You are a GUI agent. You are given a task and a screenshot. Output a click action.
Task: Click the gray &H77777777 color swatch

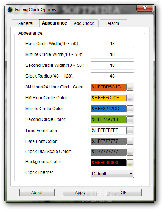tap(109, 152)
